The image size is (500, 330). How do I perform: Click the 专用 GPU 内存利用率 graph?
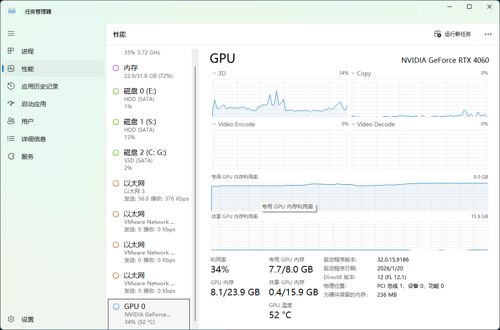coord(350,196)
